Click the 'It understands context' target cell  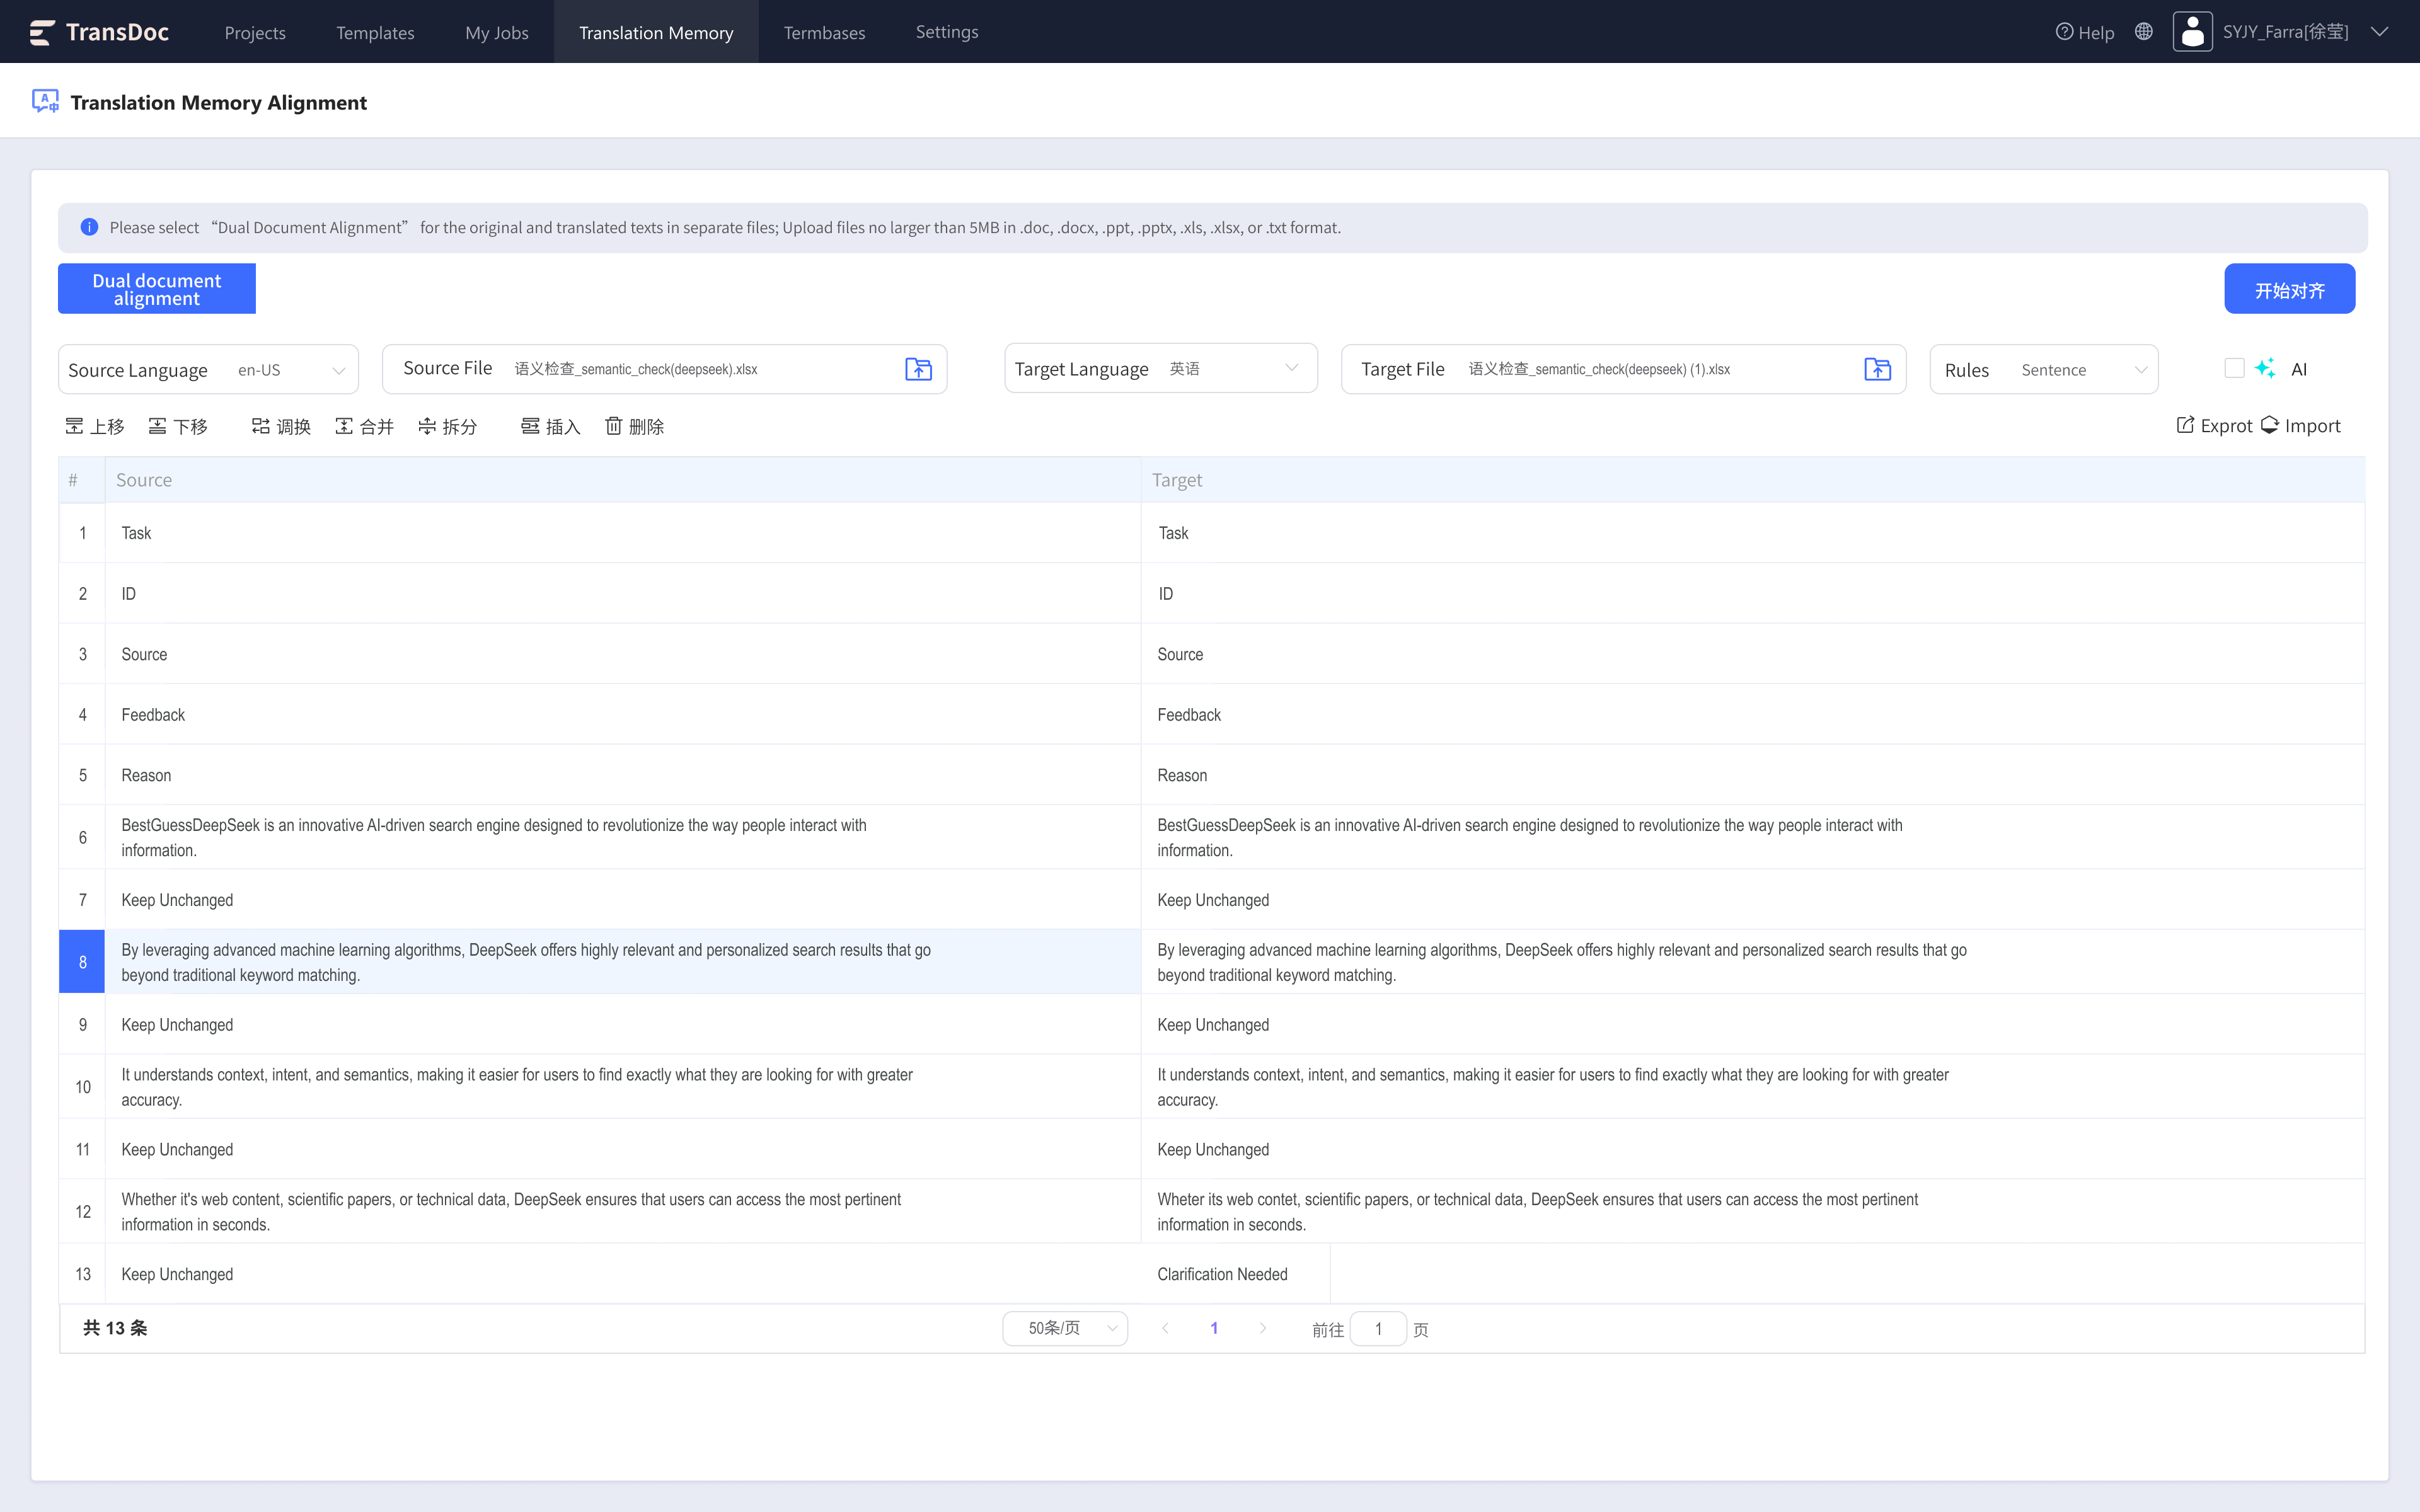click(x=1753, y=1086)
